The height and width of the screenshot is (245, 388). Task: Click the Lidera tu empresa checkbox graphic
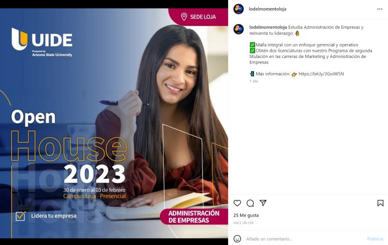21,216
